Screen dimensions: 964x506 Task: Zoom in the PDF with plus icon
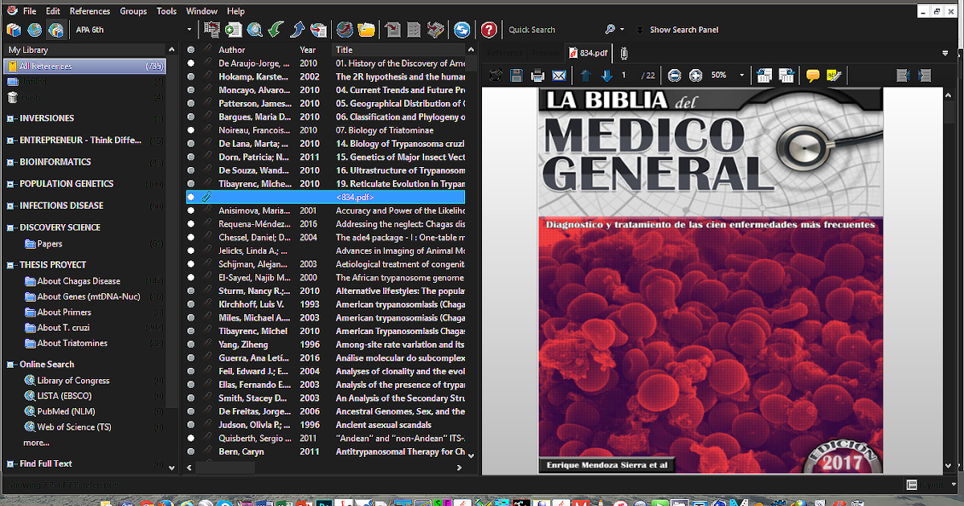pyautogui.click(x=696, y=75)
